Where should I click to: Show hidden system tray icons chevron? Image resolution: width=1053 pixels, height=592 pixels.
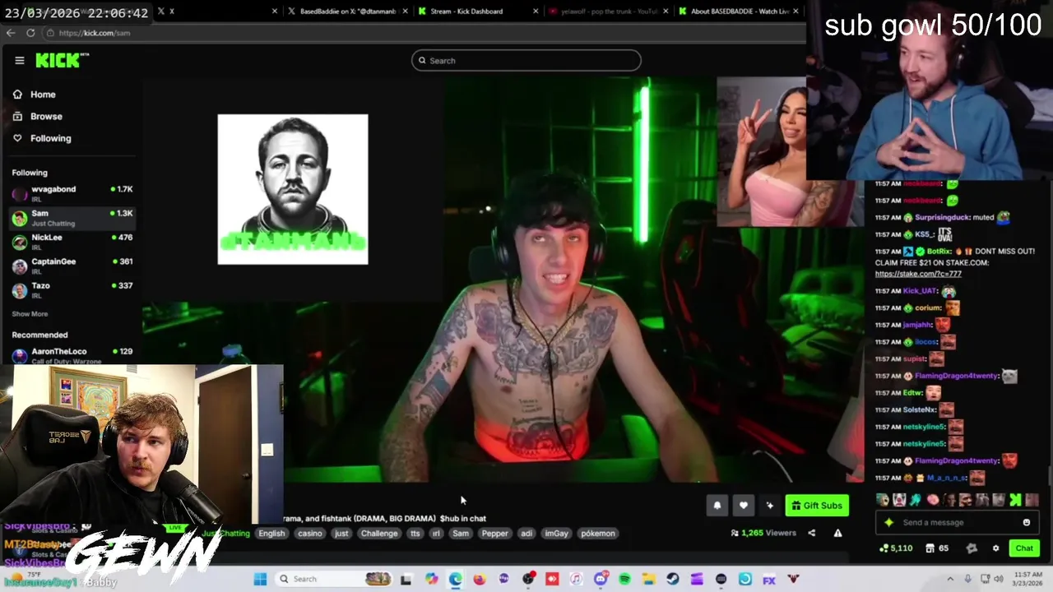click(x=950, y=579)
